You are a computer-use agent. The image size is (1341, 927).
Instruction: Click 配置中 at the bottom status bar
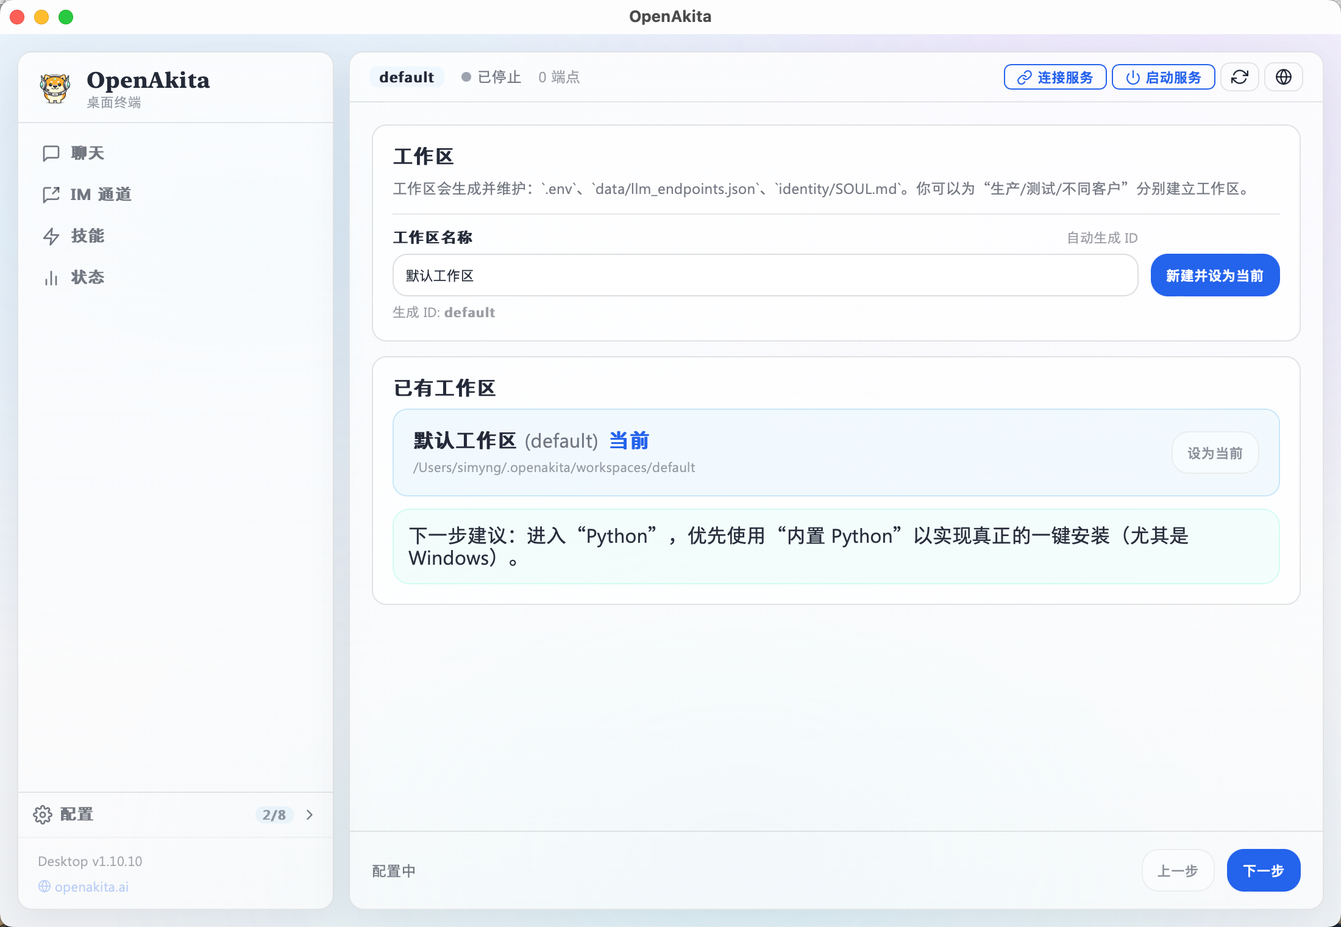[x=394, y=871]
